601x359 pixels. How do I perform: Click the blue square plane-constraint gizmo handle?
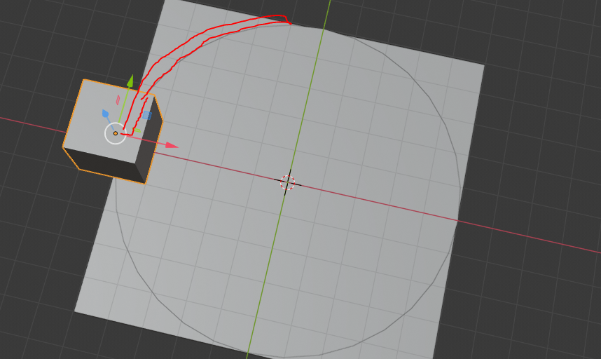pos(147,115)
